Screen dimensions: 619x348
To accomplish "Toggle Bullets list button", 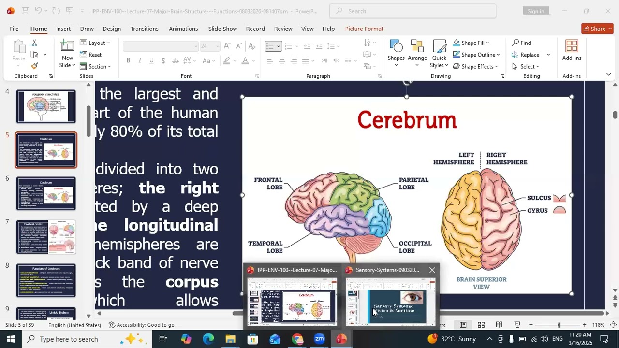I will point(270,46).
